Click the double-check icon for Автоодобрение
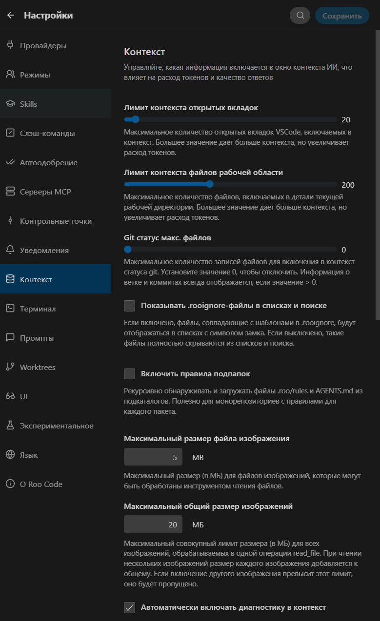Image resolution: width=380 pixels, height=621 pixels. point(10,162)
